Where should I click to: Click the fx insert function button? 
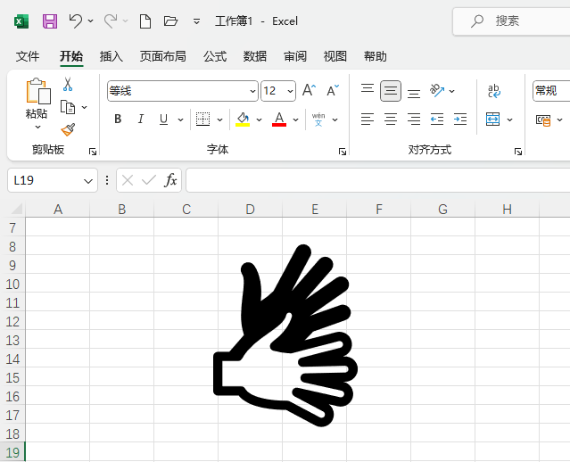[170, 180]
